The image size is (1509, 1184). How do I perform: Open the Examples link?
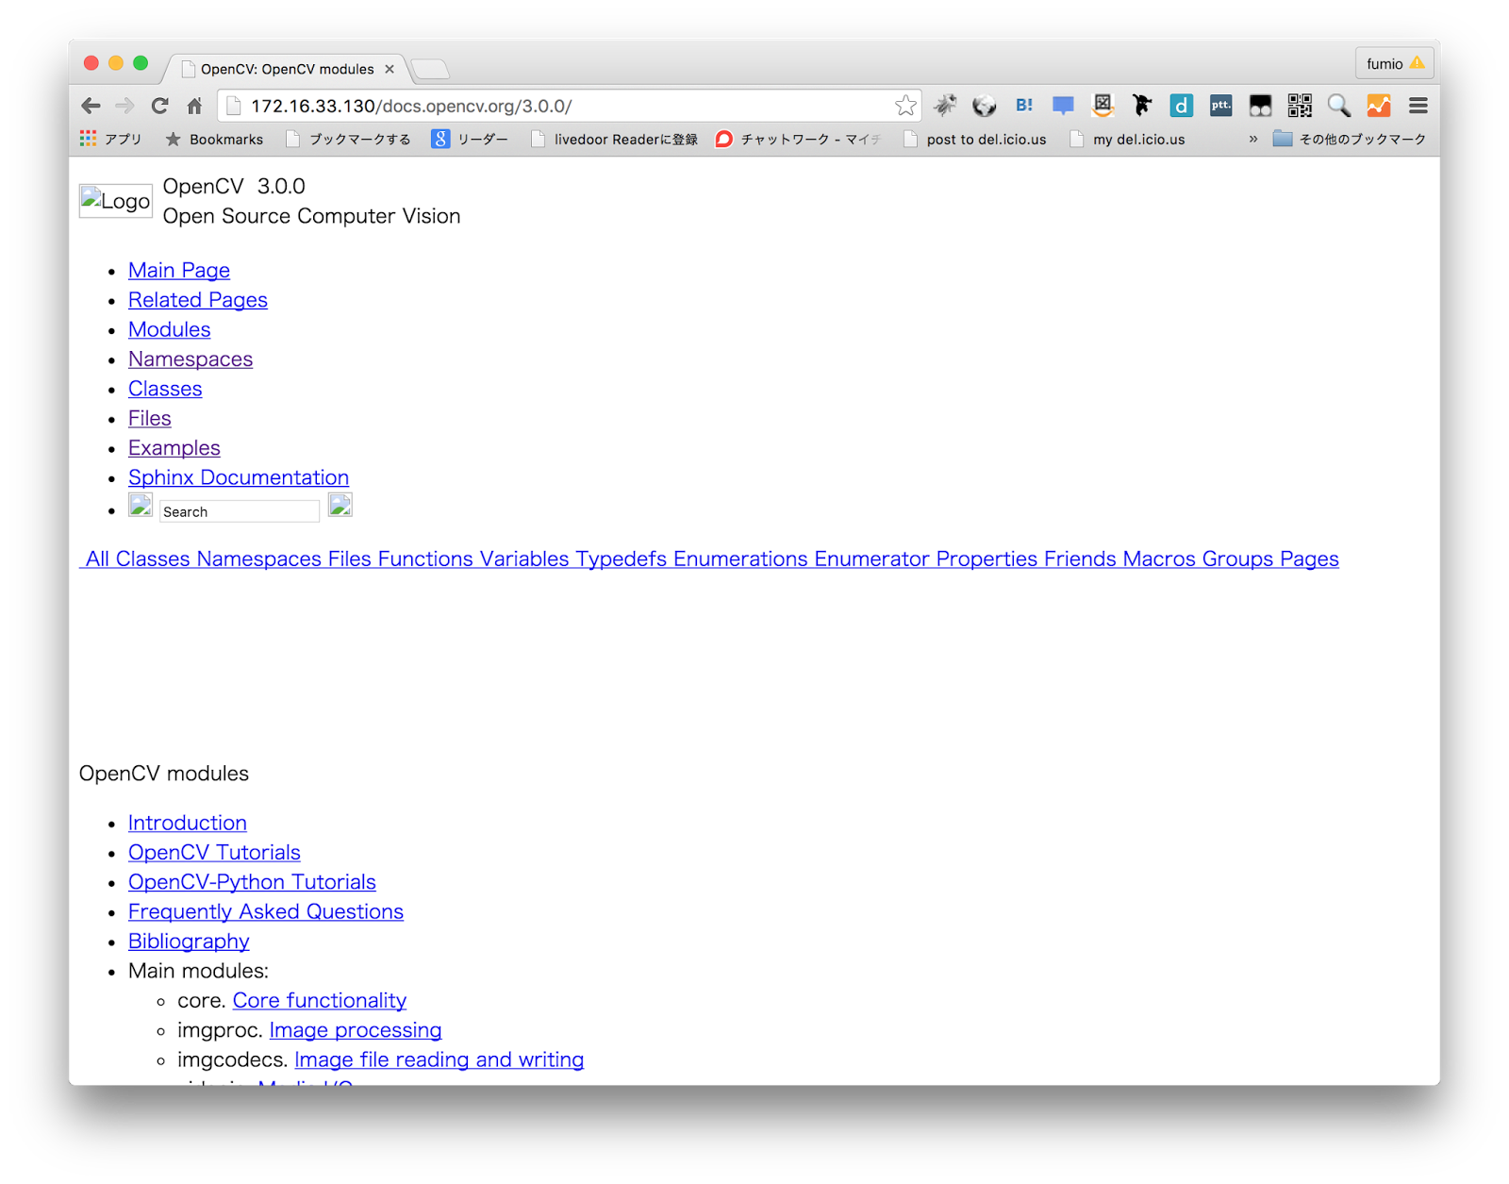click(174, 448)
